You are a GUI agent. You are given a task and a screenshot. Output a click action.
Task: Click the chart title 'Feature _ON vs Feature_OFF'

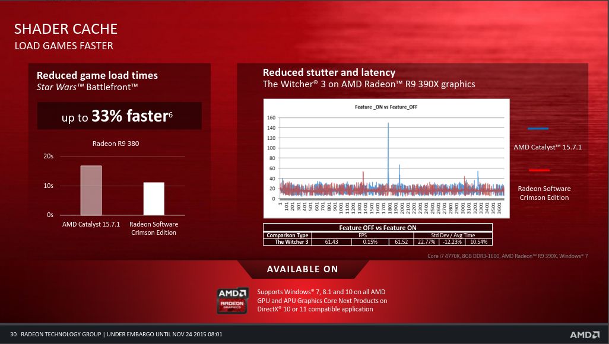[386, 107]
